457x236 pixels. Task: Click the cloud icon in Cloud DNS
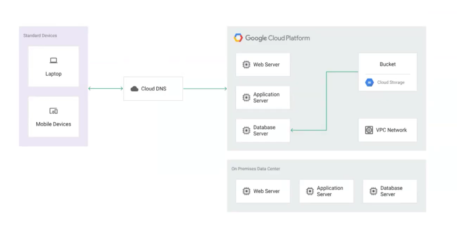coord(134,89)
